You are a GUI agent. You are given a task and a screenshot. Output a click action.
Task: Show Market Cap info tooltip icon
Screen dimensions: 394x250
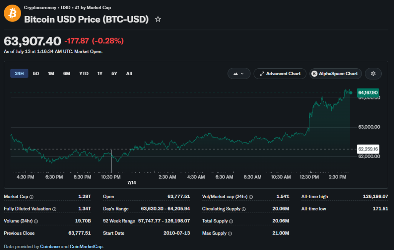coord(32,197)
